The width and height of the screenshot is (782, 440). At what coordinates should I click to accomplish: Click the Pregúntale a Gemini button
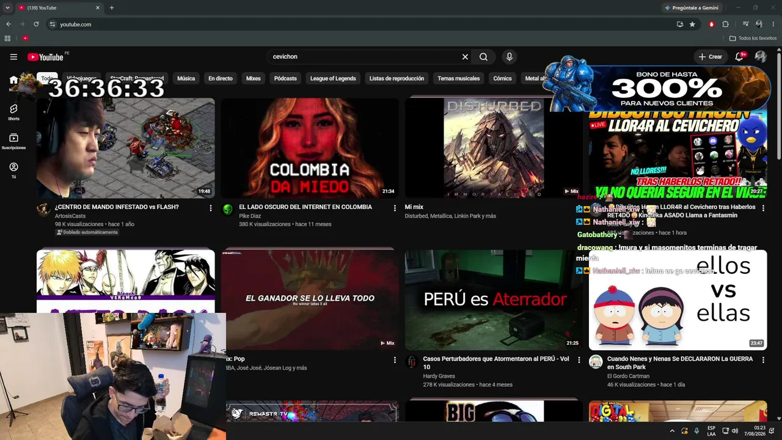click(692, 8)
